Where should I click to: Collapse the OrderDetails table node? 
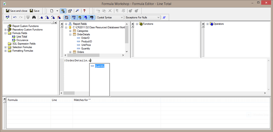coord(70,35)
